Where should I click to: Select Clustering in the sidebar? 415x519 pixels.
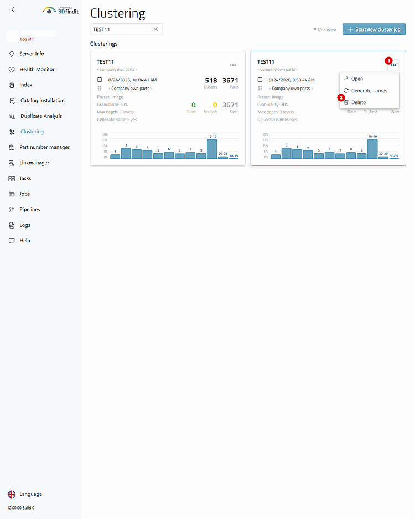click(32, 131)
